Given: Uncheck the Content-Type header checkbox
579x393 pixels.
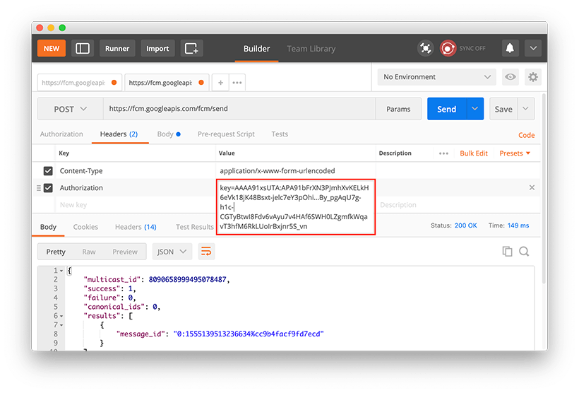Looking at the screenshot, I should coord(48,171).
